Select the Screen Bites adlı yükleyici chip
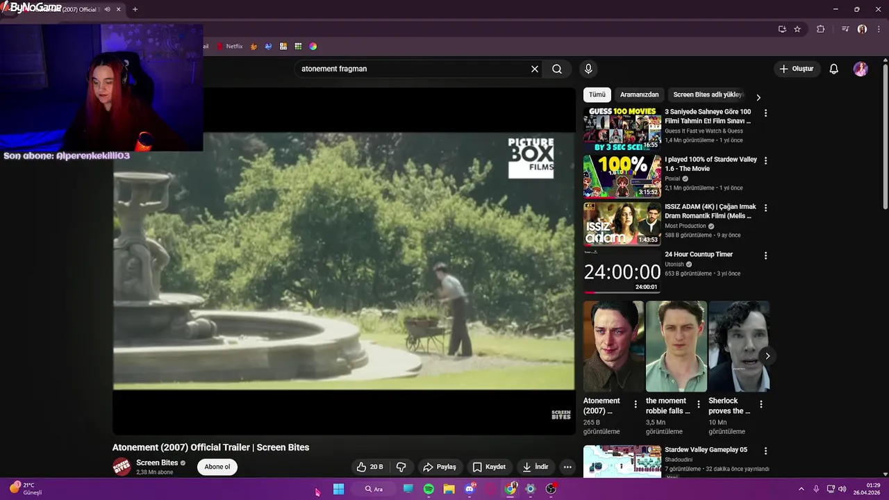The image size is (889, 500). (x=708, y=94)
